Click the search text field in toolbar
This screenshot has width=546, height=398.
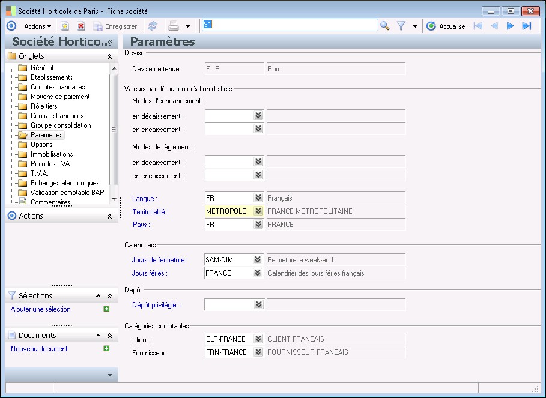pos(290,25)
